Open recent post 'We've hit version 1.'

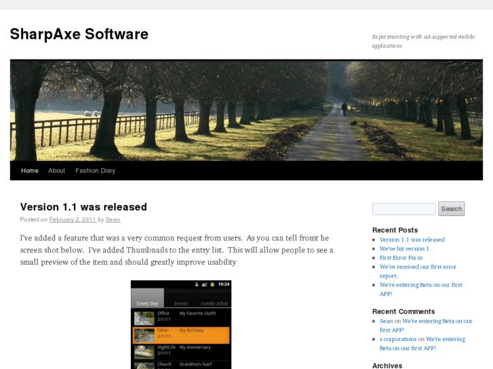[x=406, y=248]
